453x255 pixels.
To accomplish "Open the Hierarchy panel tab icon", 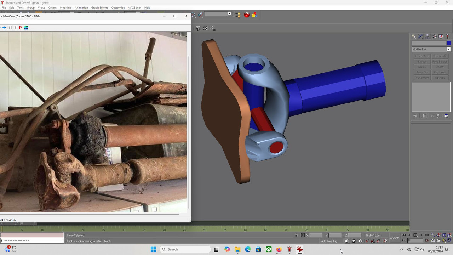I will 428,36.
